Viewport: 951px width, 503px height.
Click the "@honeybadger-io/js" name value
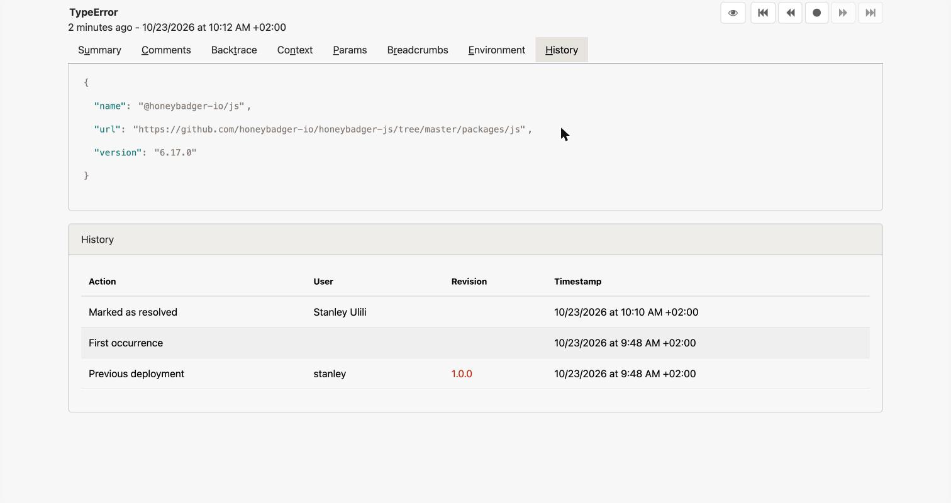(191, 106)
